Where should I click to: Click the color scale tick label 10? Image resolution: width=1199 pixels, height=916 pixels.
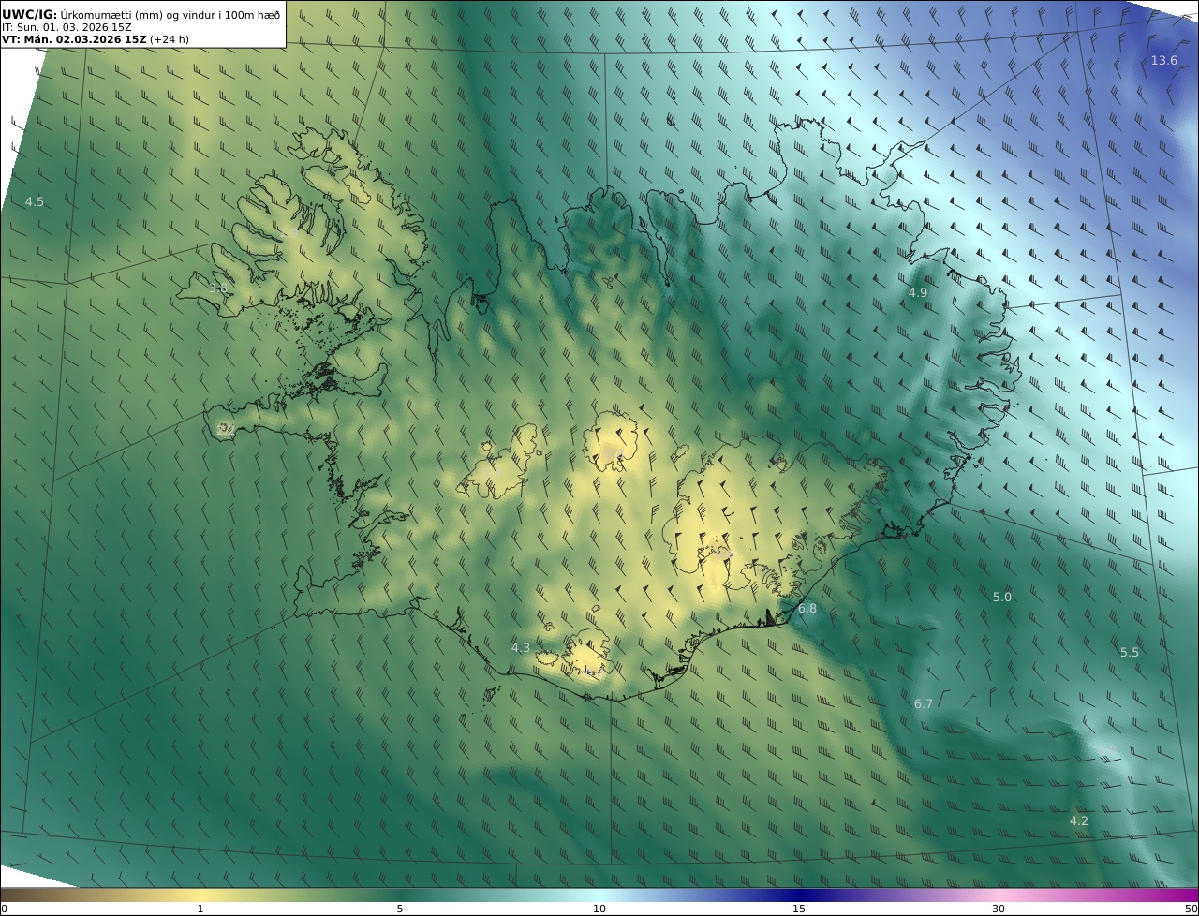(x=599, y=909)
